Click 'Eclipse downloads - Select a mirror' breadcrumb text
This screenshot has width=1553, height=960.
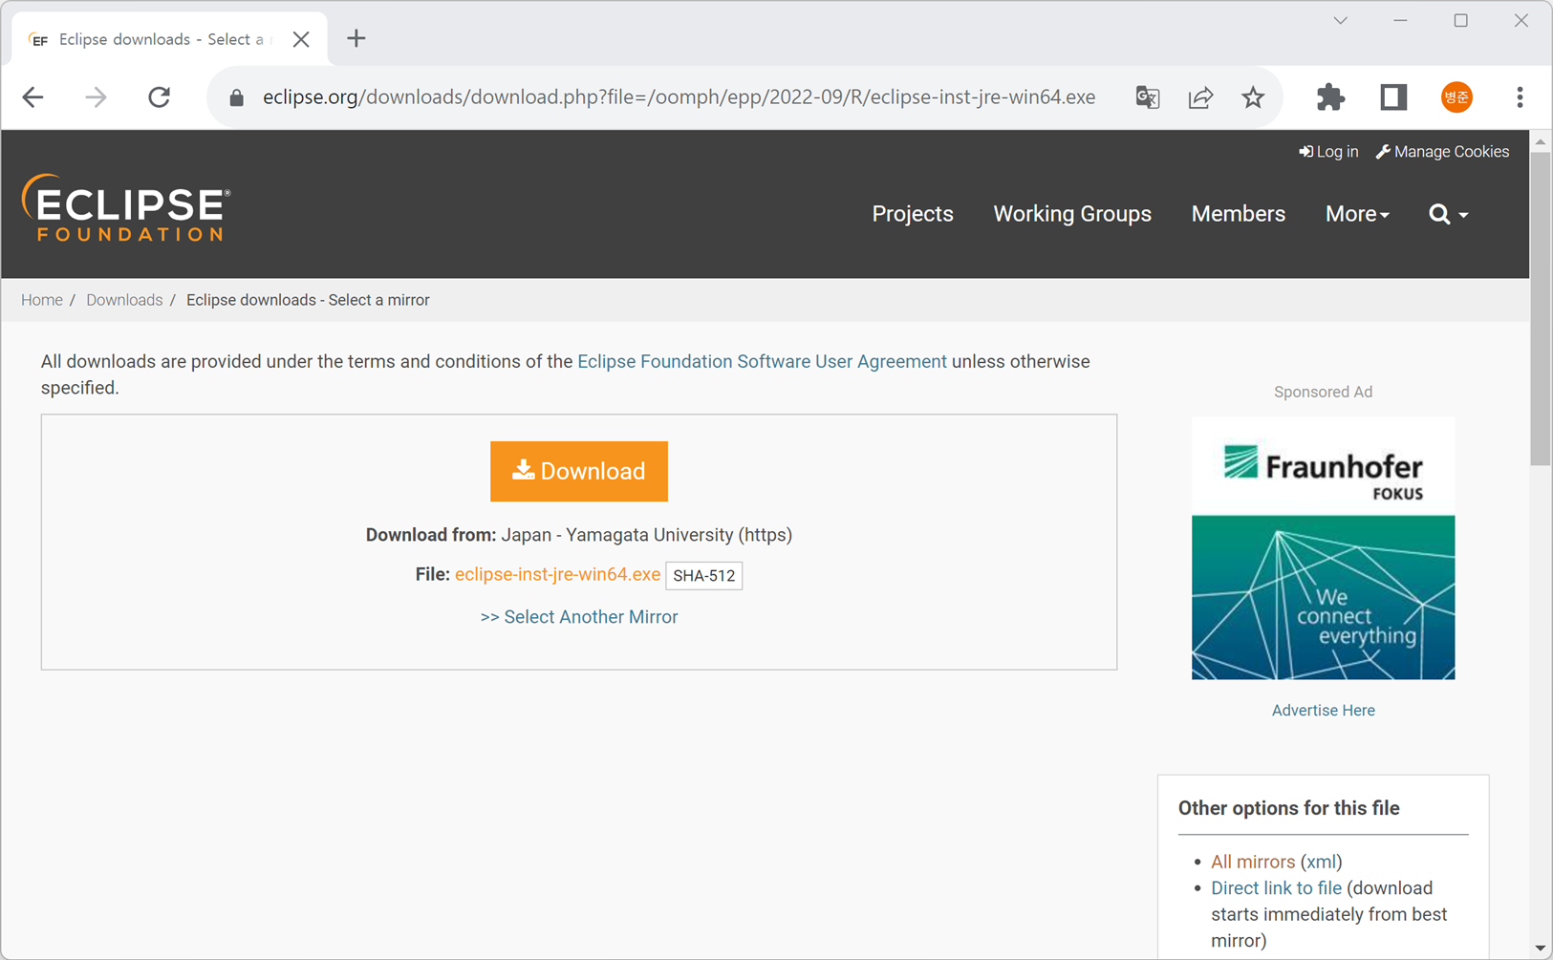coord(308,300)
